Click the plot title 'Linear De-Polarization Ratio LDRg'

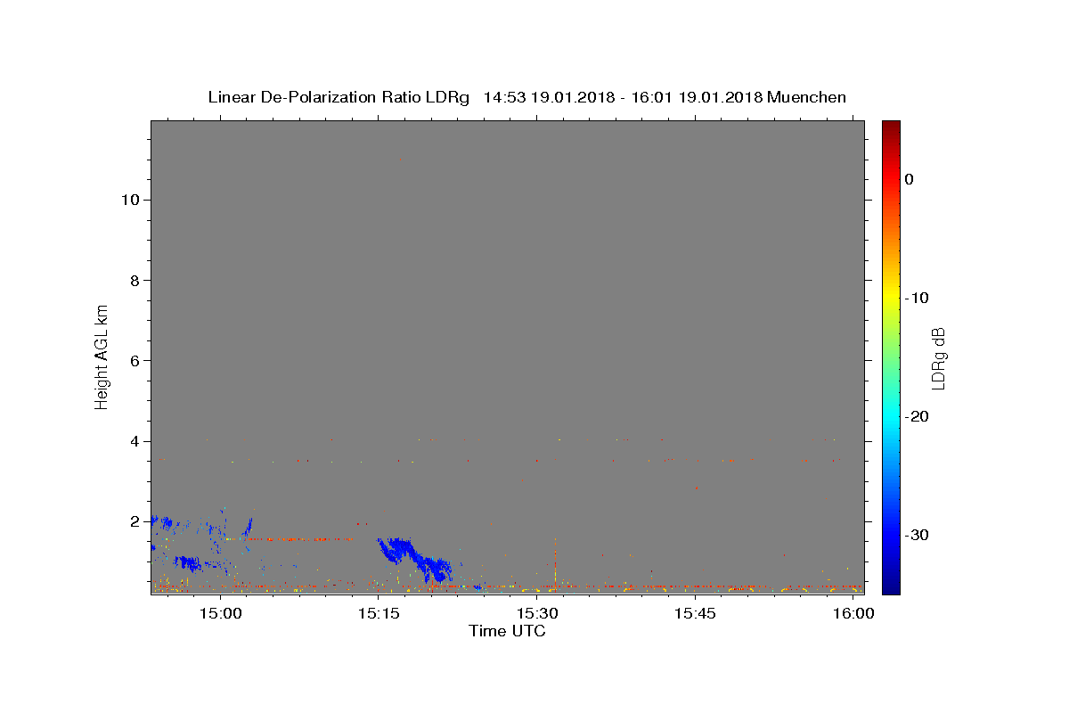pos(339,97)
